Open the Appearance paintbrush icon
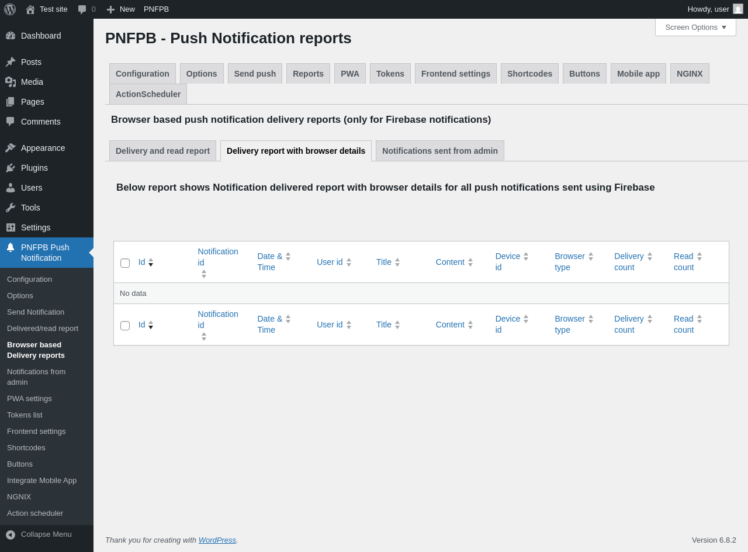Screen dimensions: 748x552 [x=11, y=148]
